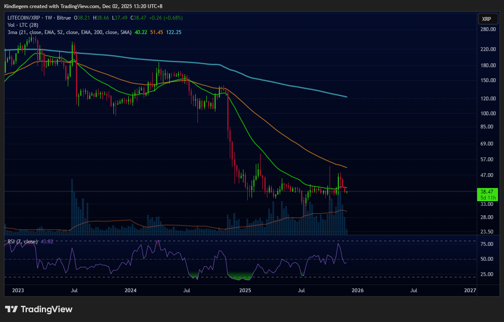
Task: Click the 100.00 price axis label
Action: [488, 113]
